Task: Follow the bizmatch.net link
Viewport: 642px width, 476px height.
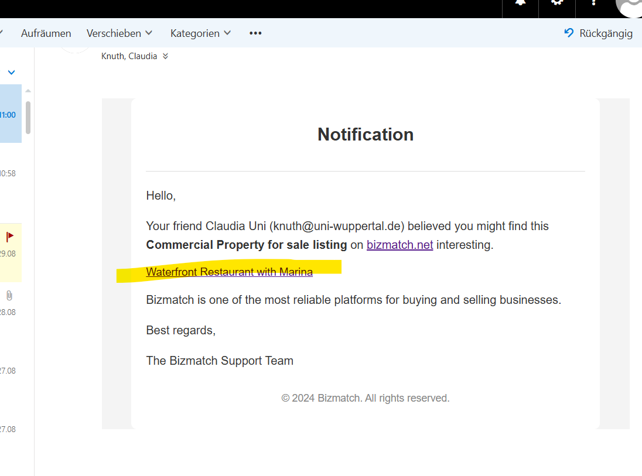Action: (399, 245)
